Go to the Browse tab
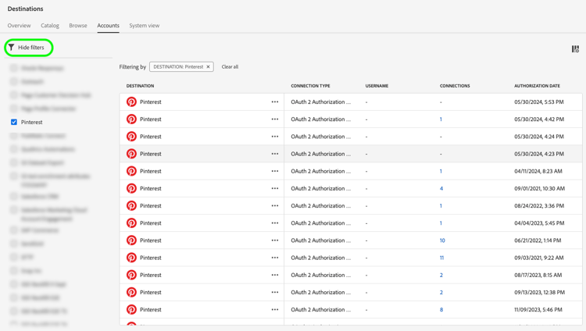This screenshot has width=586, height=331. click(x=78, y=26)
